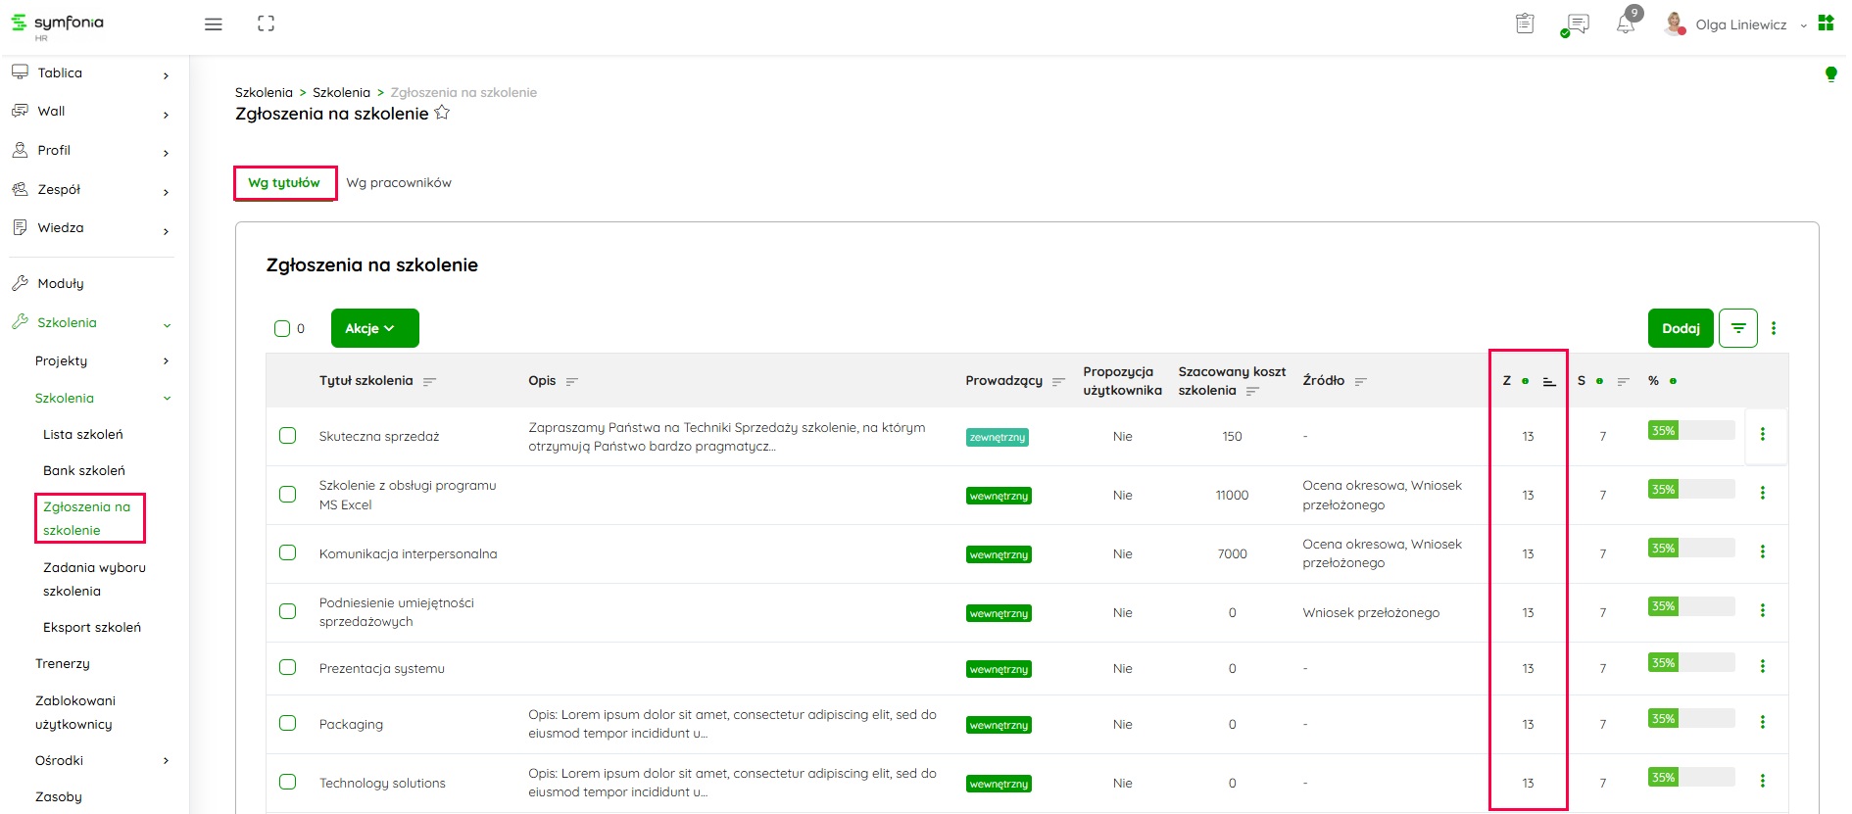Tick the Komunikacja interpersonalna checkbox
The height and width of the screenshot is (814, 1852).
click(287, 552)
